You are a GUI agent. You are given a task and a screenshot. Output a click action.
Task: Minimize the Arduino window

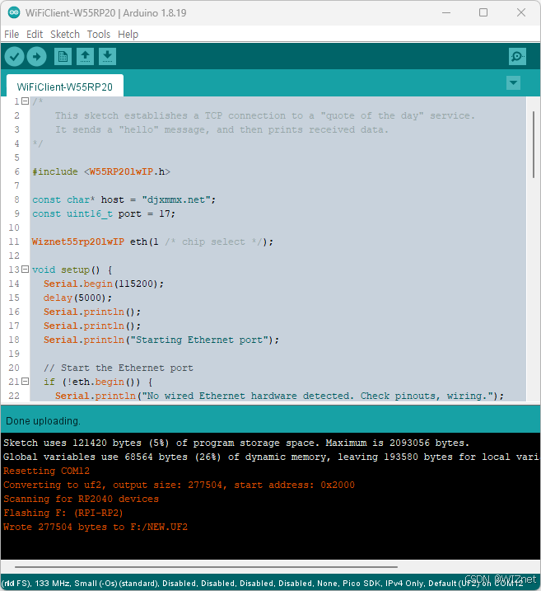pyautogui.click(x=446, y=13)
